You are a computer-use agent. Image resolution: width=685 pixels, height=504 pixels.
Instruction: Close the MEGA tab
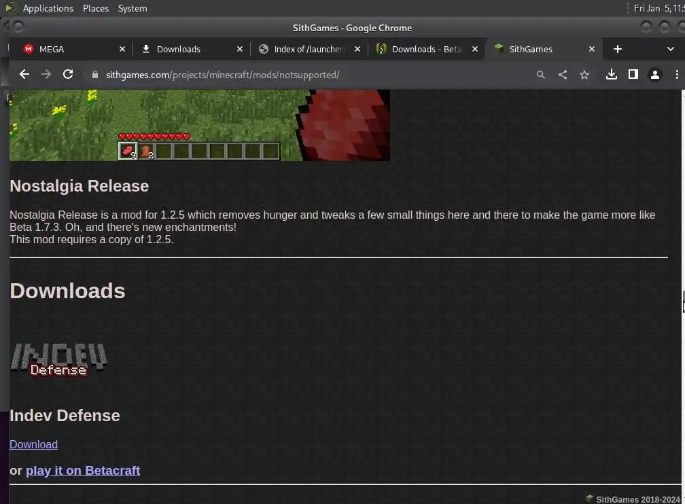point(122,50)
